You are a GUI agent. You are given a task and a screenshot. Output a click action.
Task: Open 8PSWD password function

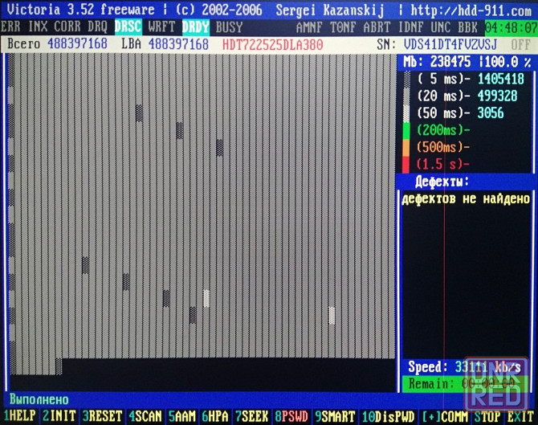click(291, 416)
